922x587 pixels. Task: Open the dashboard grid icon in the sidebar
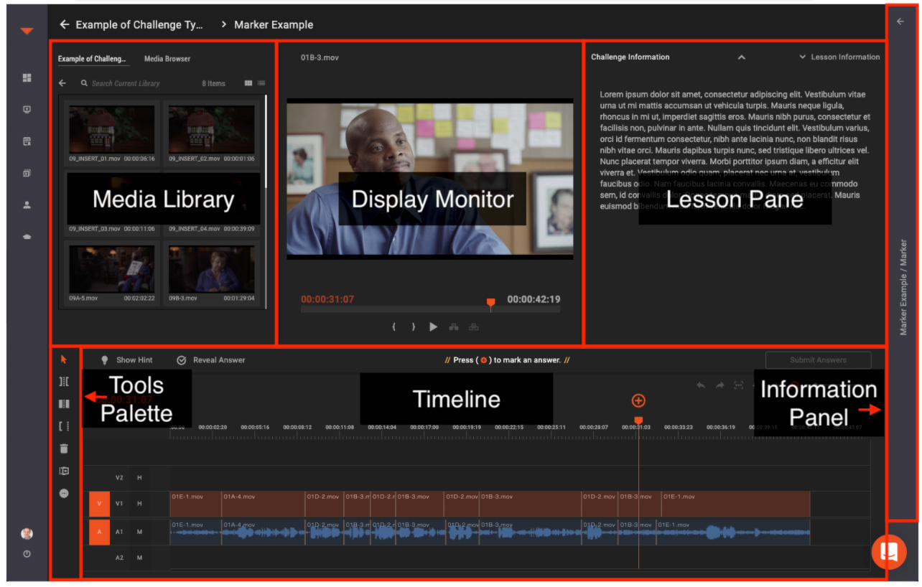pyautogui.click(x=27, y=78)
